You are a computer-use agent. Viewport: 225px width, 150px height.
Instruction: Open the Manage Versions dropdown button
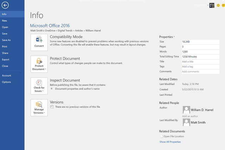pyautogui.click(x=39, y=108)
